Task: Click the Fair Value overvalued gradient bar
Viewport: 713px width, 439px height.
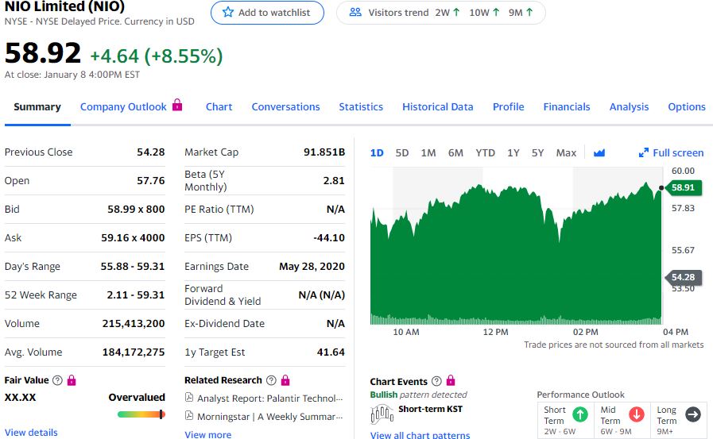Action: click(141, 414)
